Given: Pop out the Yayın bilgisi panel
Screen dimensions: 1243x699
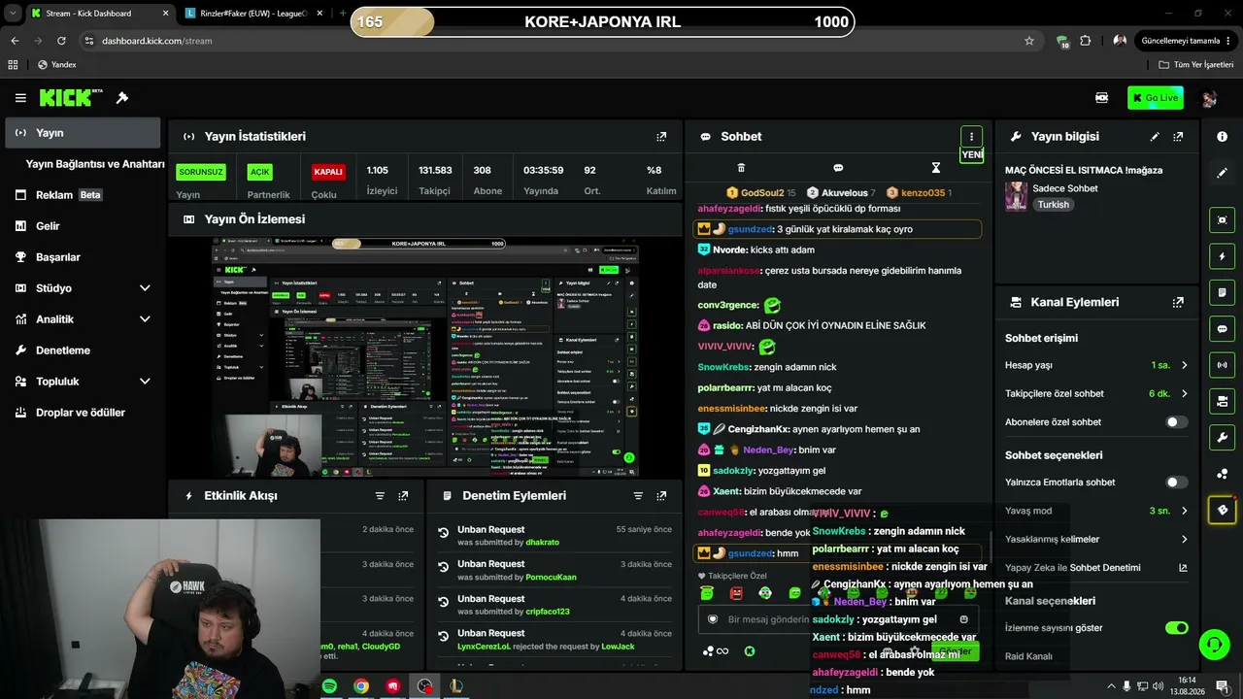Looking at the screenshot, I should pos(1178,137).
